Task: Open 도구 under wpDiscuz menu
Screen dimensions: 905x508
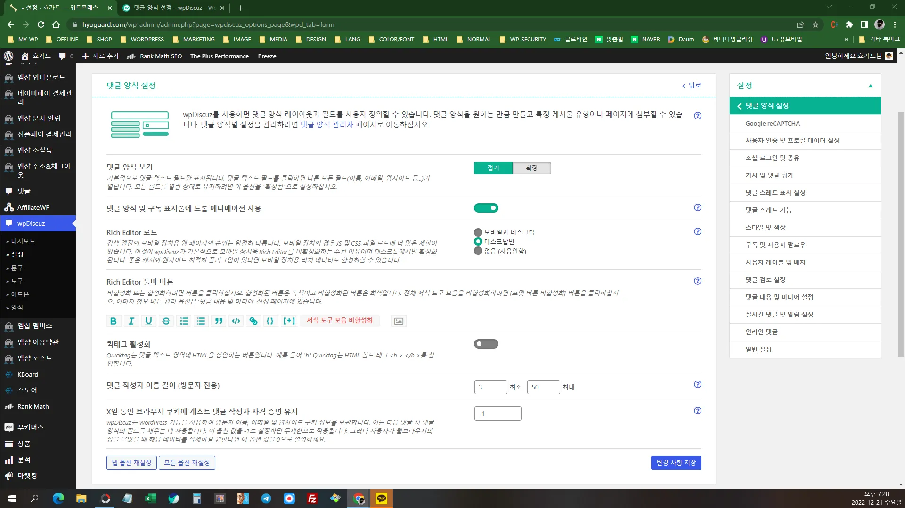Action: tap(17, 281)
